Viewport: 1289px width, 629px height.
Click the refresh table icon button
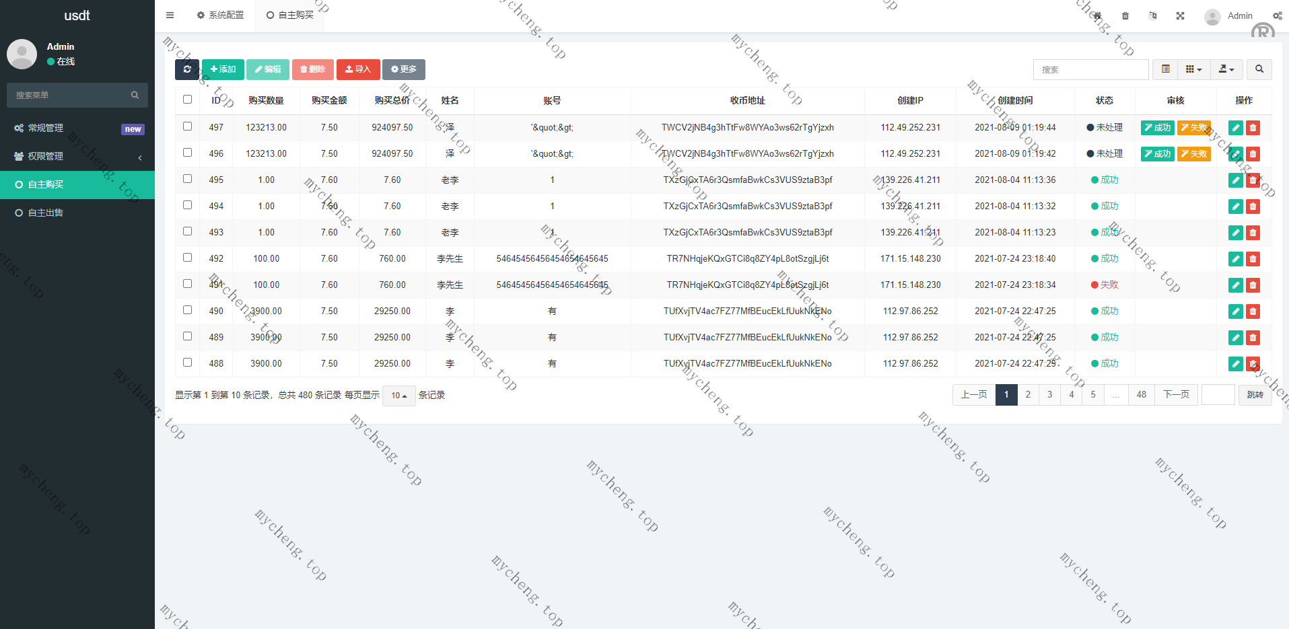point(186,69)
